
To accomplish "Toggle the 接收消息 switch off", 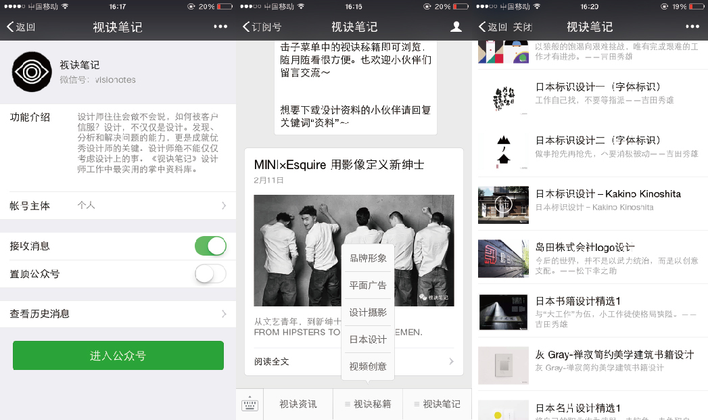I will coord(210,246).
